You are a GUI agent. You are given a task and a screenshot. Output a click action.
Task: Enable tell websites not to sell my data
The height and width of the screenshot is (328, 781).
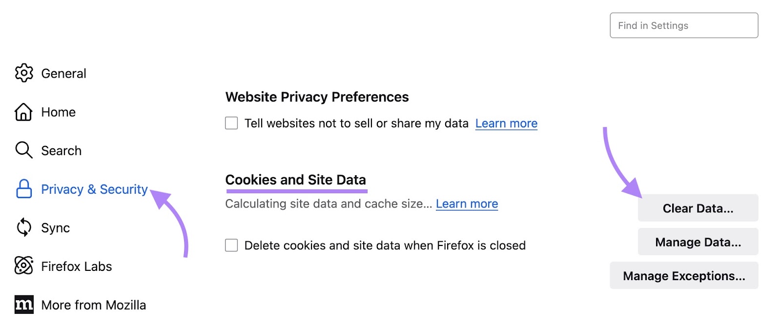[230, 123]
